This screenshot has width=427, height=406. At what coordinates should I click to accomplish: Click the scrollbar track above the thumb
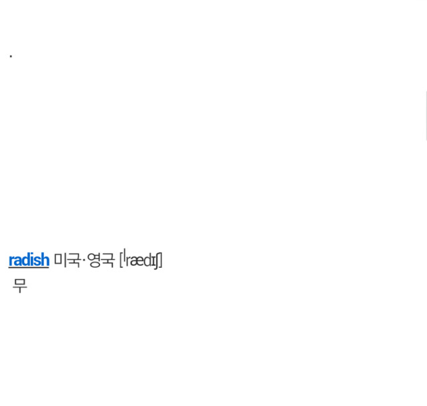click(x=426, y=45)
